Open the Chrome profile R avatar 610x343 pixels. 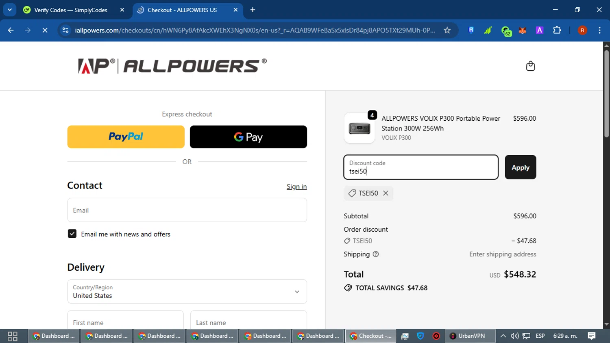tap(582, 30)
